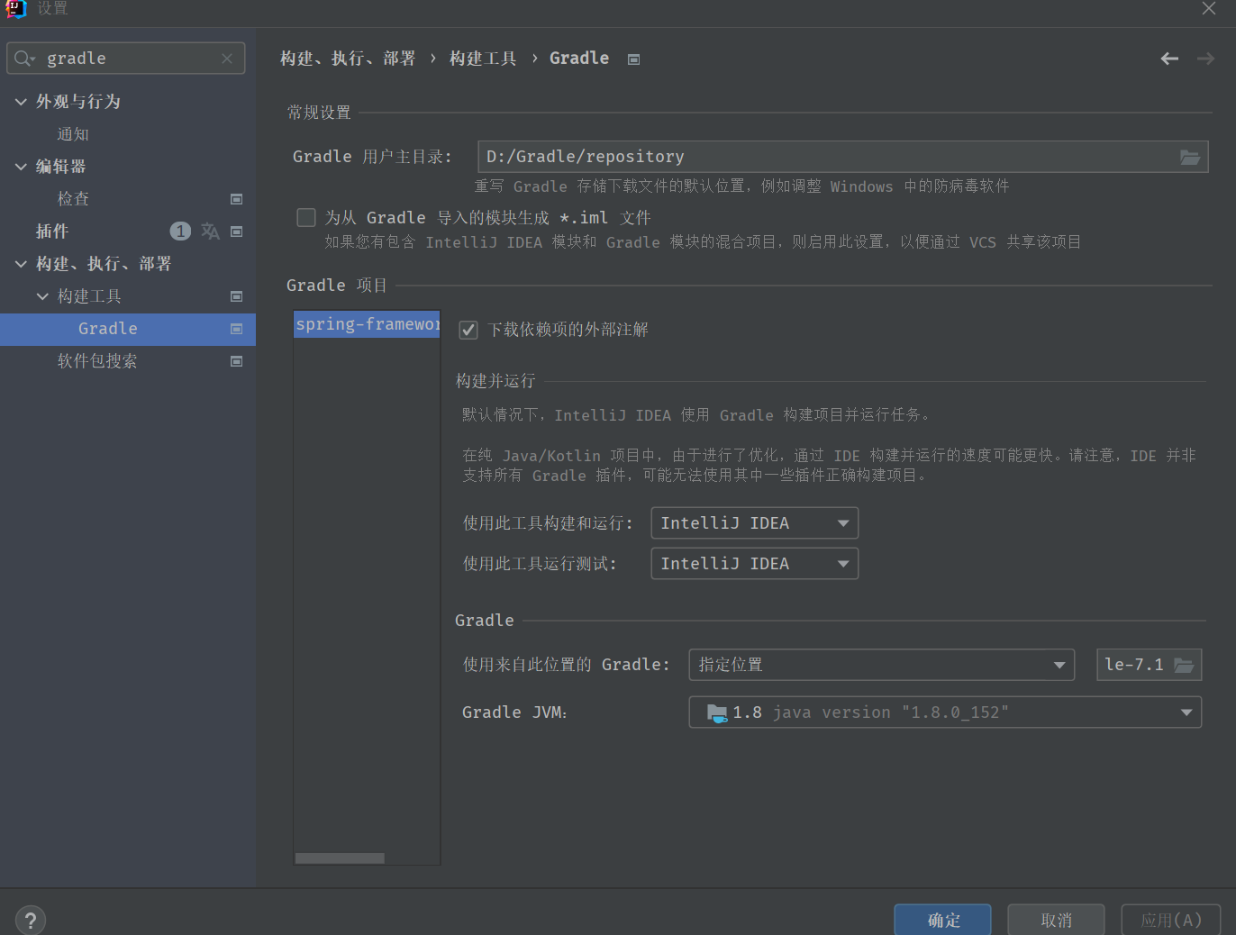Clear the gradle search text
1236x935 pixels.
pyautogui.click(x=227, y=59)
